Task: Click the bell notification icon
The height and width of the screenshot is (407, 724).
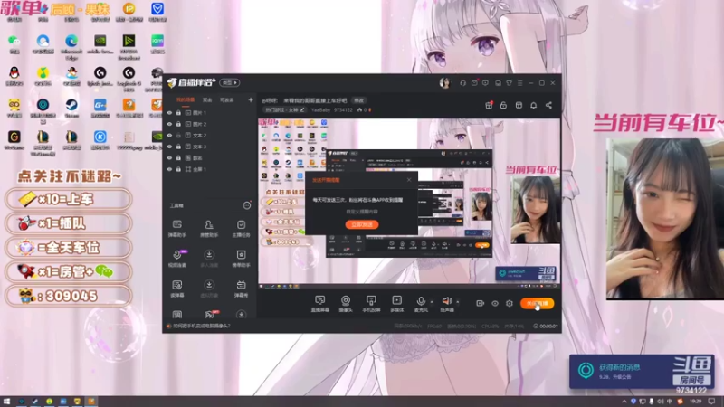Action: click(533, 105)
